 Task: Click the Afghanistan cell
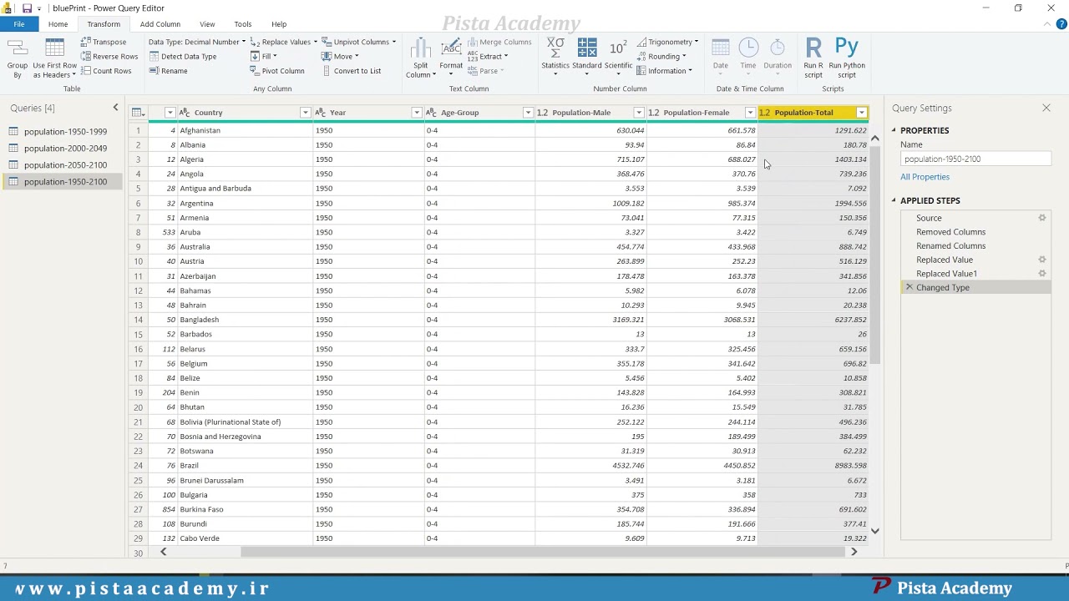pos(246,130)
